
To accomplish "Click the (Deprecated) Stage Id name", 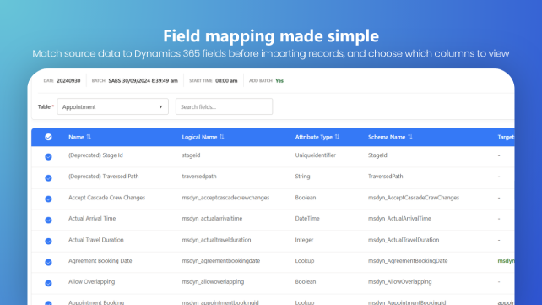I will point(95,155).
